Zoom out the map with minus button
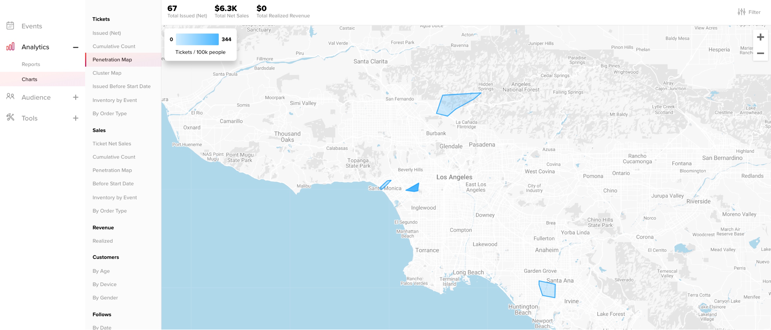Image resolution: width=771 pixels, height=330 pixels. coord(760,53)
